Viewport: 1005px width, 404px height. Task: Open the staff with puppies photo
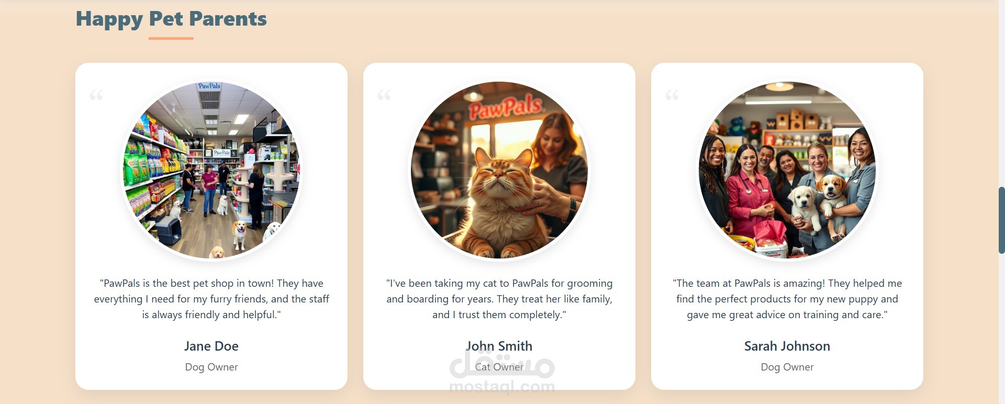tap(787, 170)
